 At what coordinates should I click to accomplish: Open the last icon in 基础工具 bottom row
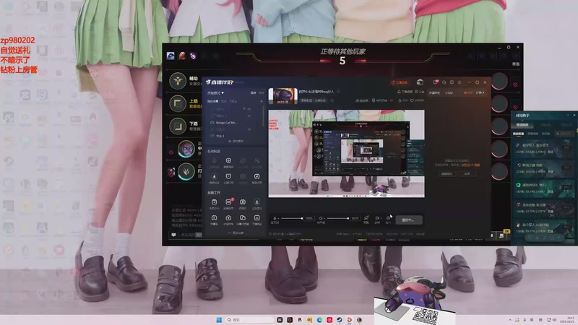tap(257, 220)
